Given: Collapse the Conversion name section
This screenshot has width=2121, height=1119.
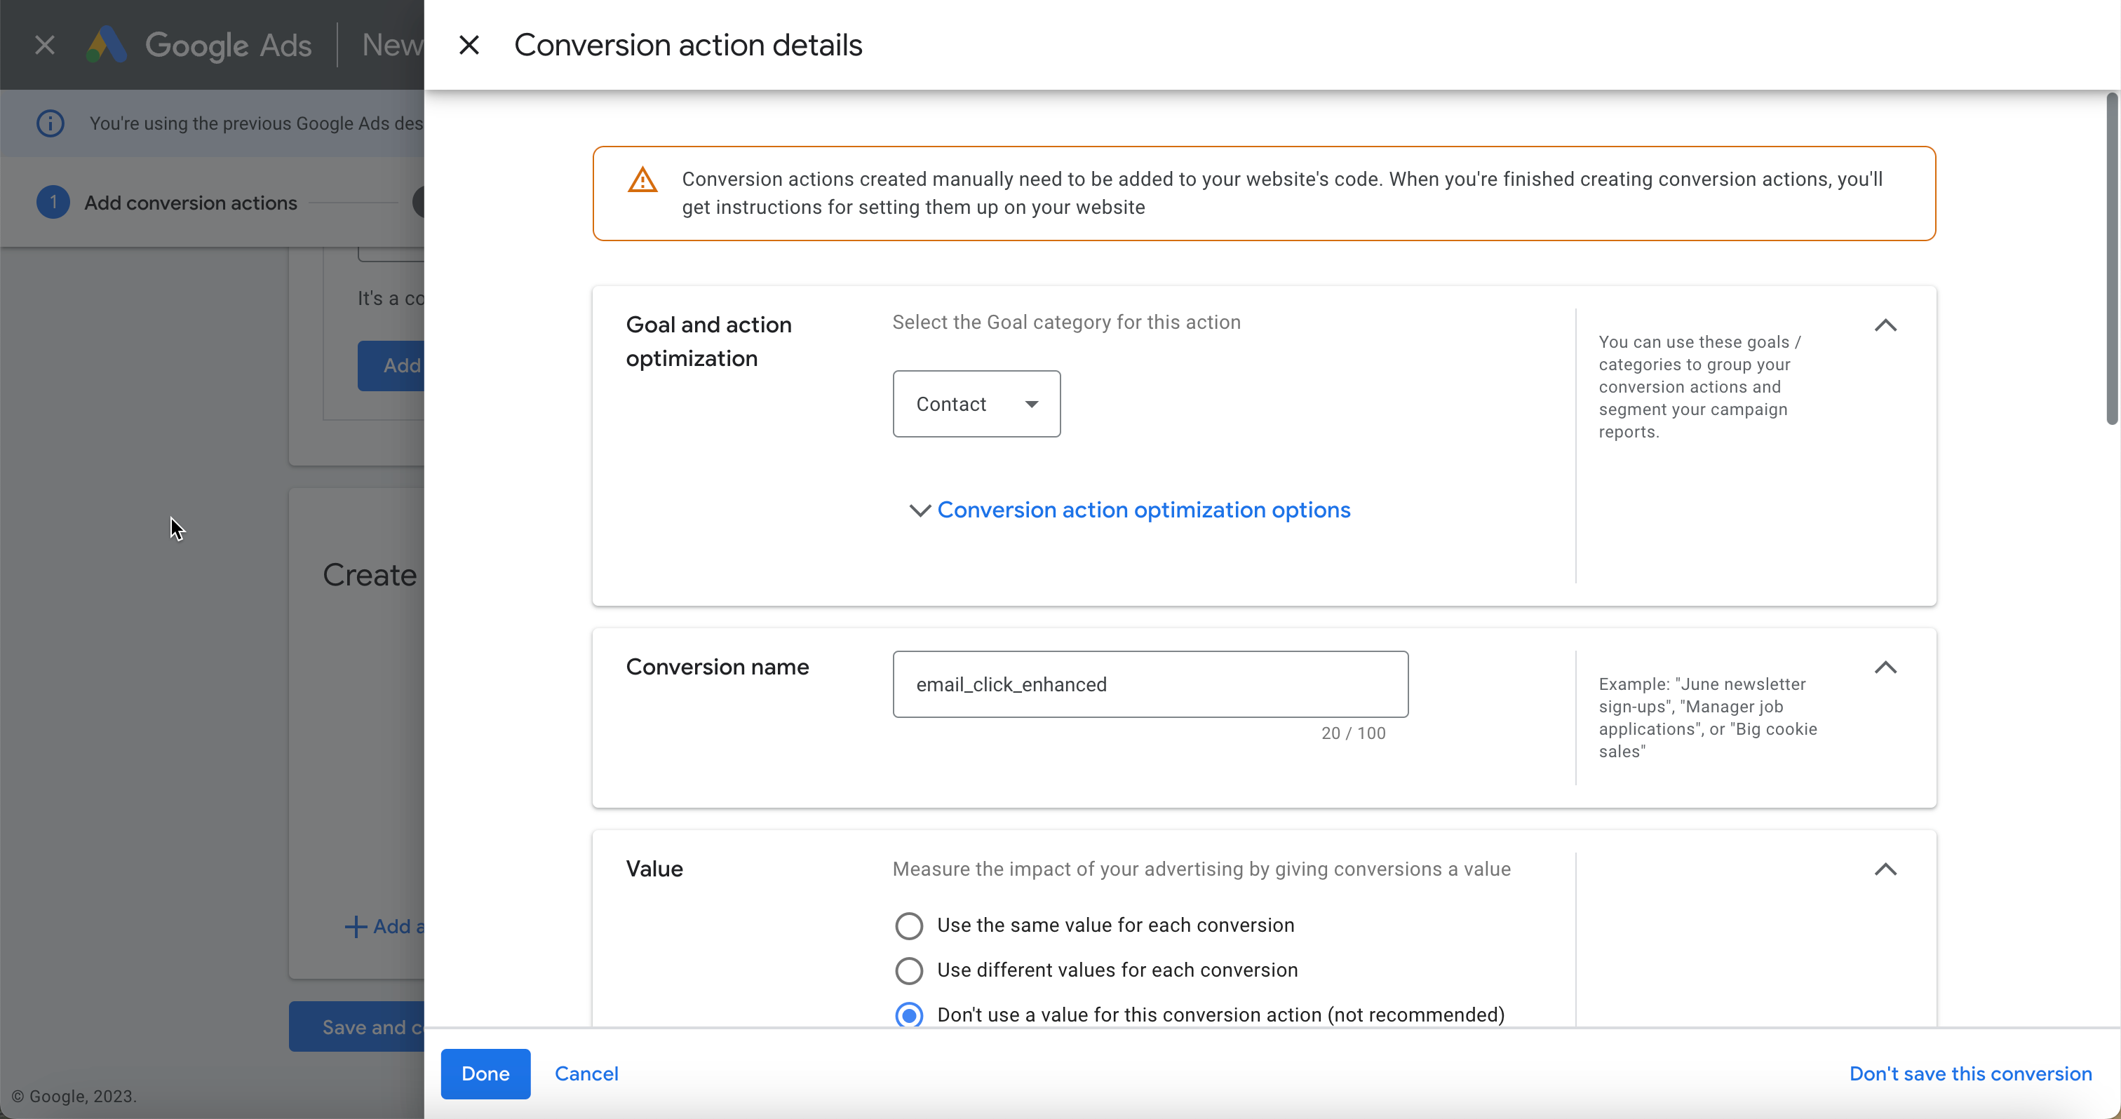Looking at the screenshot, I should pyautogui.click(x=1885, y=667).
